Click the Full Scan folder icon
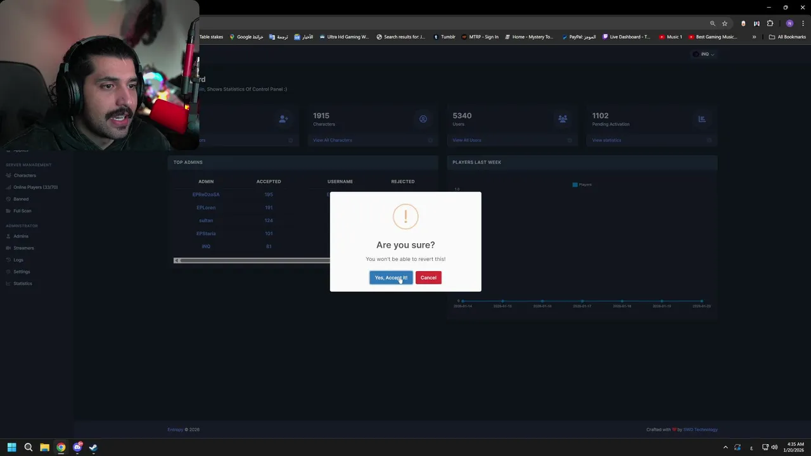The width and height of the screenshot is (811, 456). (8, 211)
